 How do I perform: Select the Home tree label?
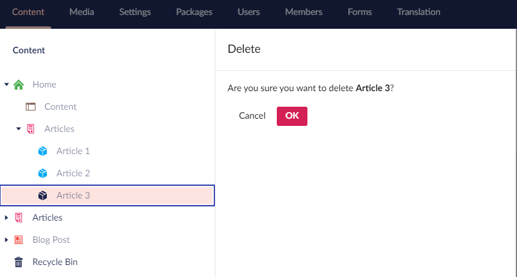pyautogui.click(x=44, y=85)
